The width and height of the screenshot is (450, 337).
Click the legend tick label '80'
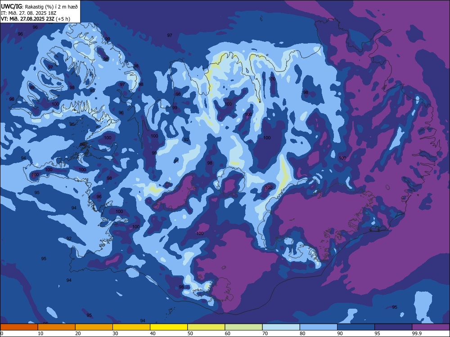(x=302, y=333)
